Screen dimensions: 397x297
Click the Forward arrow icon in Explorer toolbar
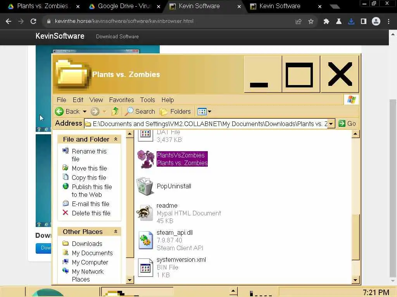95,111
